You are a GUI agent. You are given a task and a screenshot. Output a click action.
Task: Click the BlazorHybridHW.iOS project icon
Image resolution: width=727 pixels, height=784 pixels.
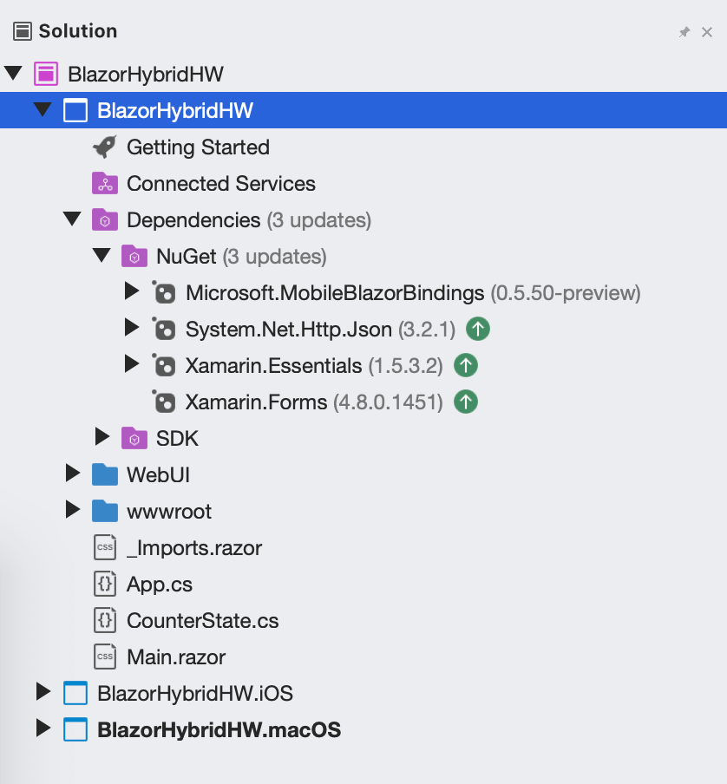pos(75,693)
